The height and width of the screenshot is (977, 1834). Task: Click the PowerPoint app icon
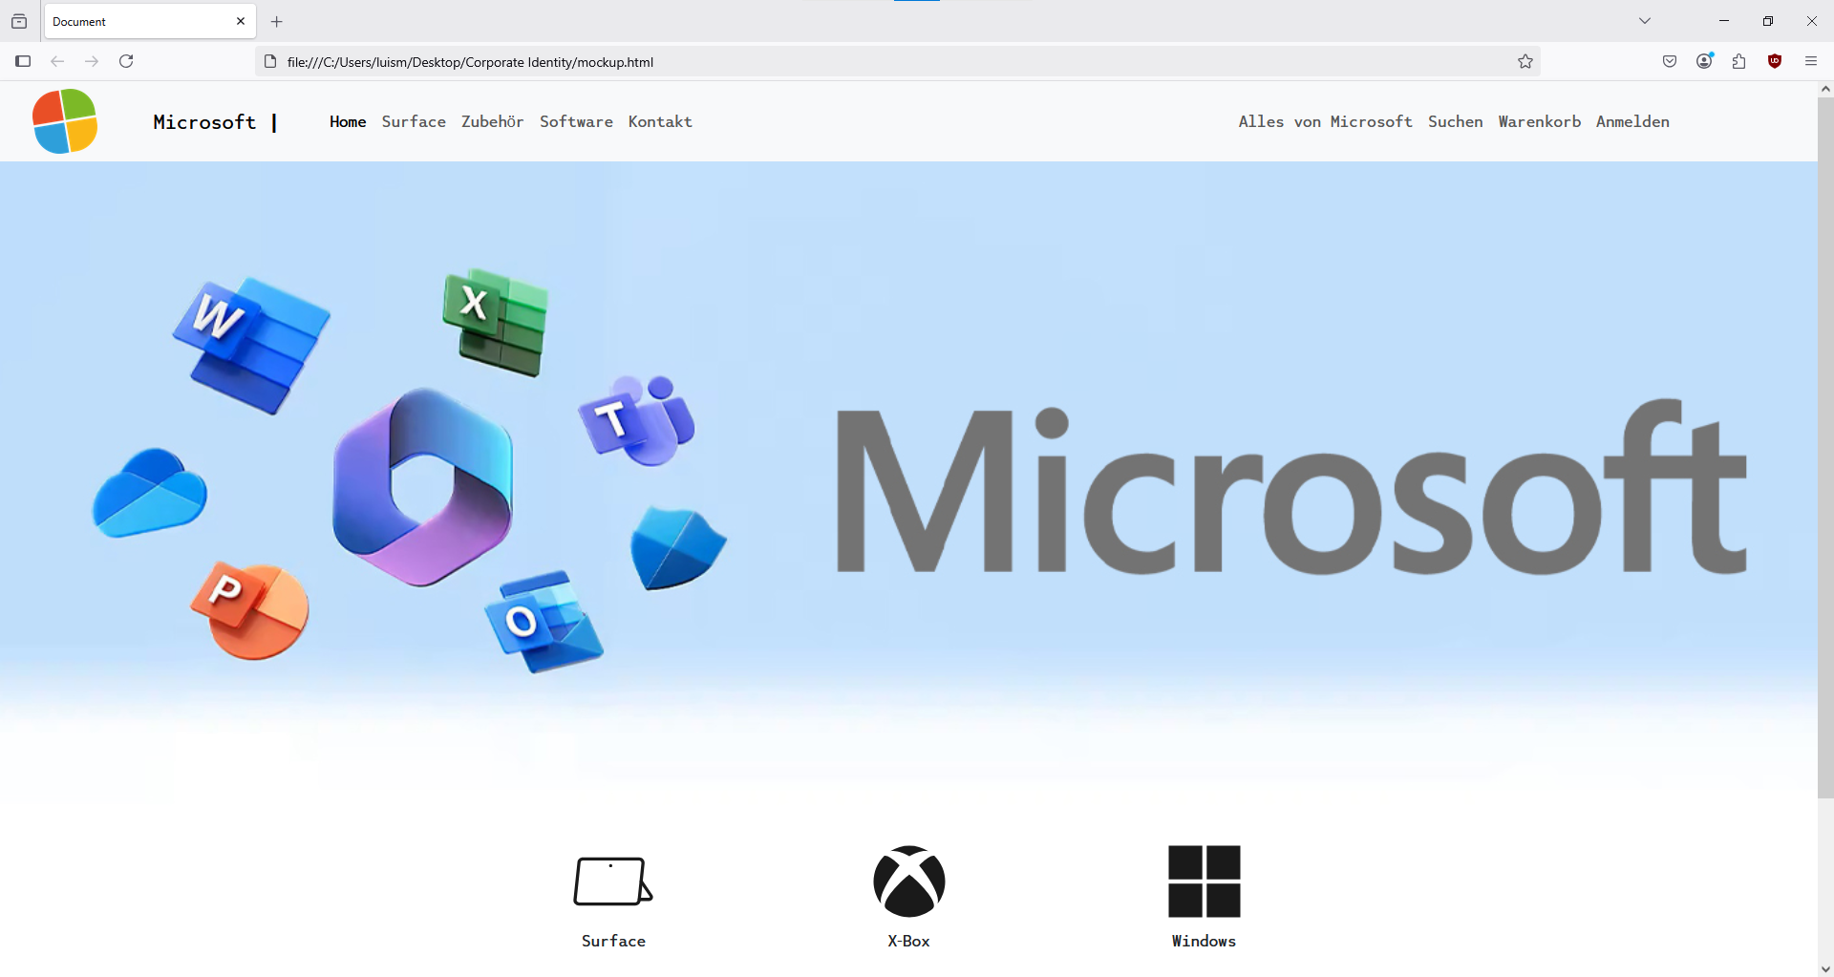(x=250, y=610)
